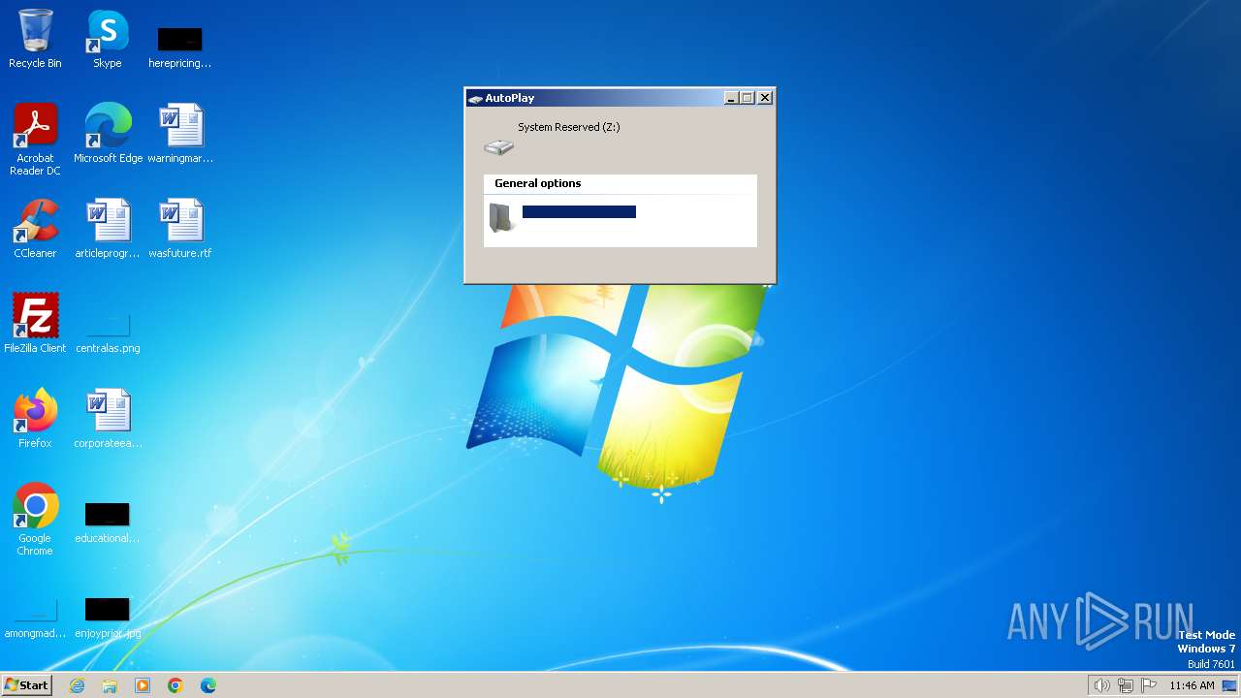Select wasfuture.rtf document on desktop

pyautogui.click(x=180, y=229)
